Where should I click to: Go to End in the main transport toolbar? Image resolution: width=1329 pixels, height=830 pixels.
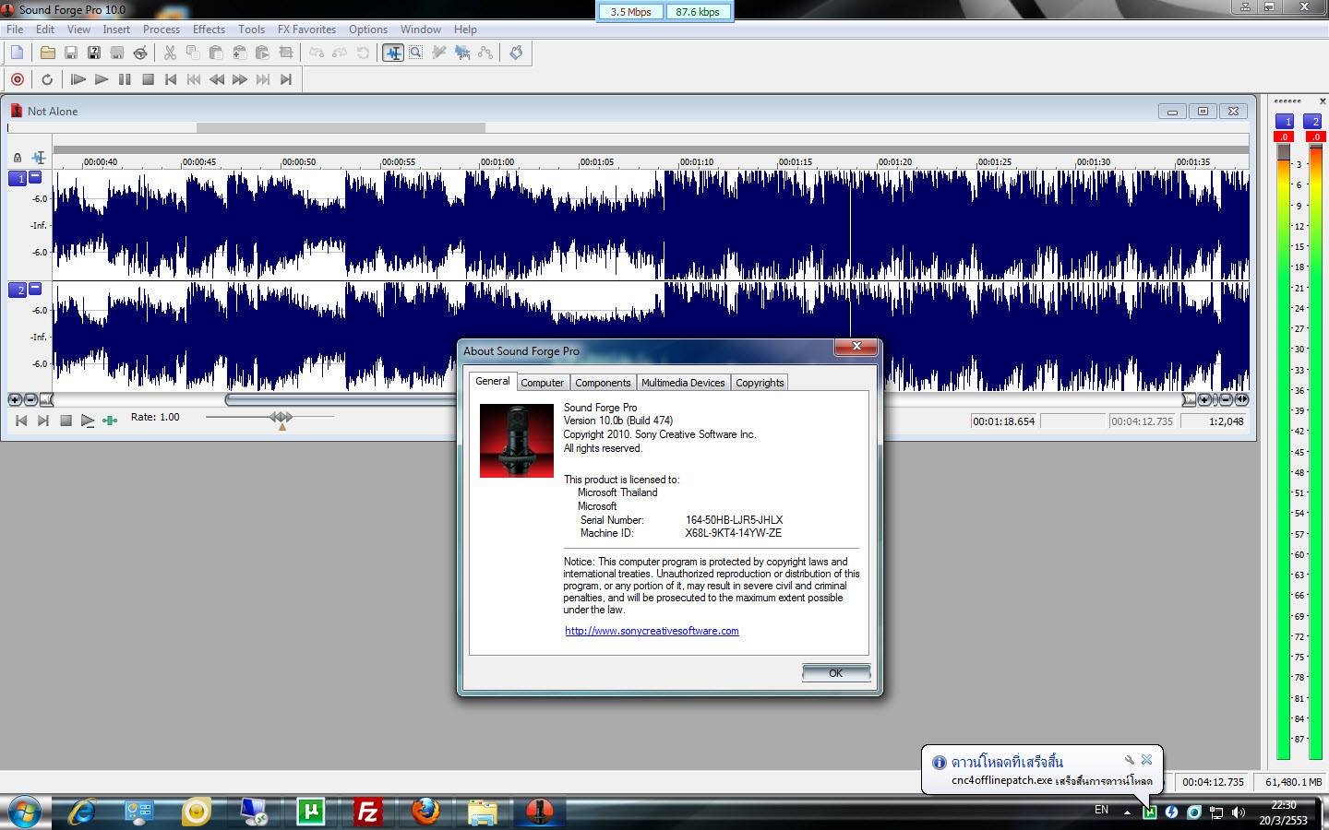tap(286, 79)
